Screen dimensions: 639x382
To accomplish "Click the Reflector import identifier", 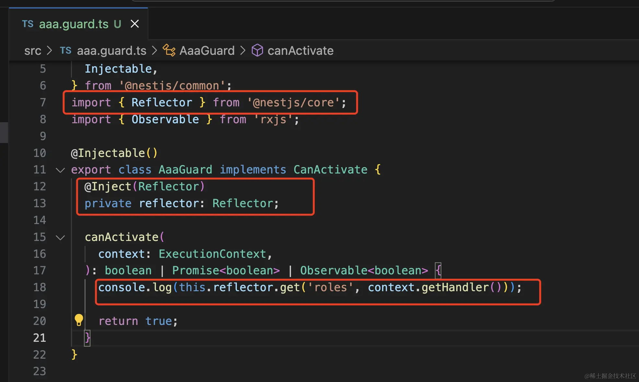I will click(162, 102).
